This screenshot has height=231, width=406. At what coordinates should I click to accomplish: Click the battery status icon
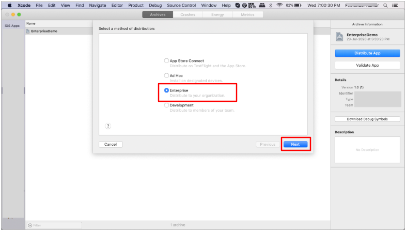point(298,5)
